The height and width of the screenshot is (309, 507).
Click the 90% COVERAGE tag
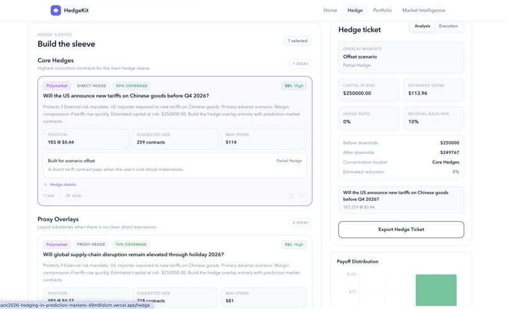point(131,85)
